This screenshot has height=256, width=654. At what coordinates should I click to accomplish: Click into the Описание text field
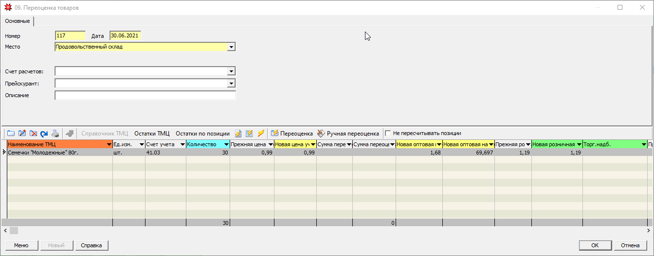(x=145, y=96)
